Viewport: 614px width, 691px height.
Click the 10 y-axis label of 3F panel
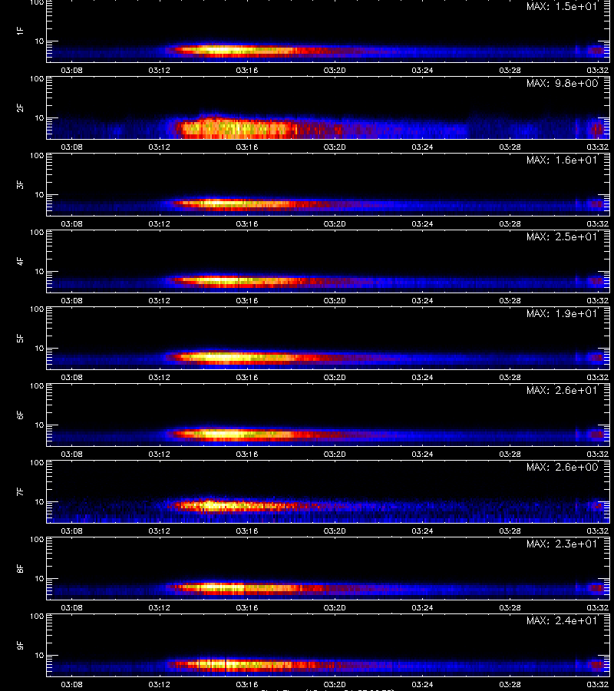pos(40,194)
